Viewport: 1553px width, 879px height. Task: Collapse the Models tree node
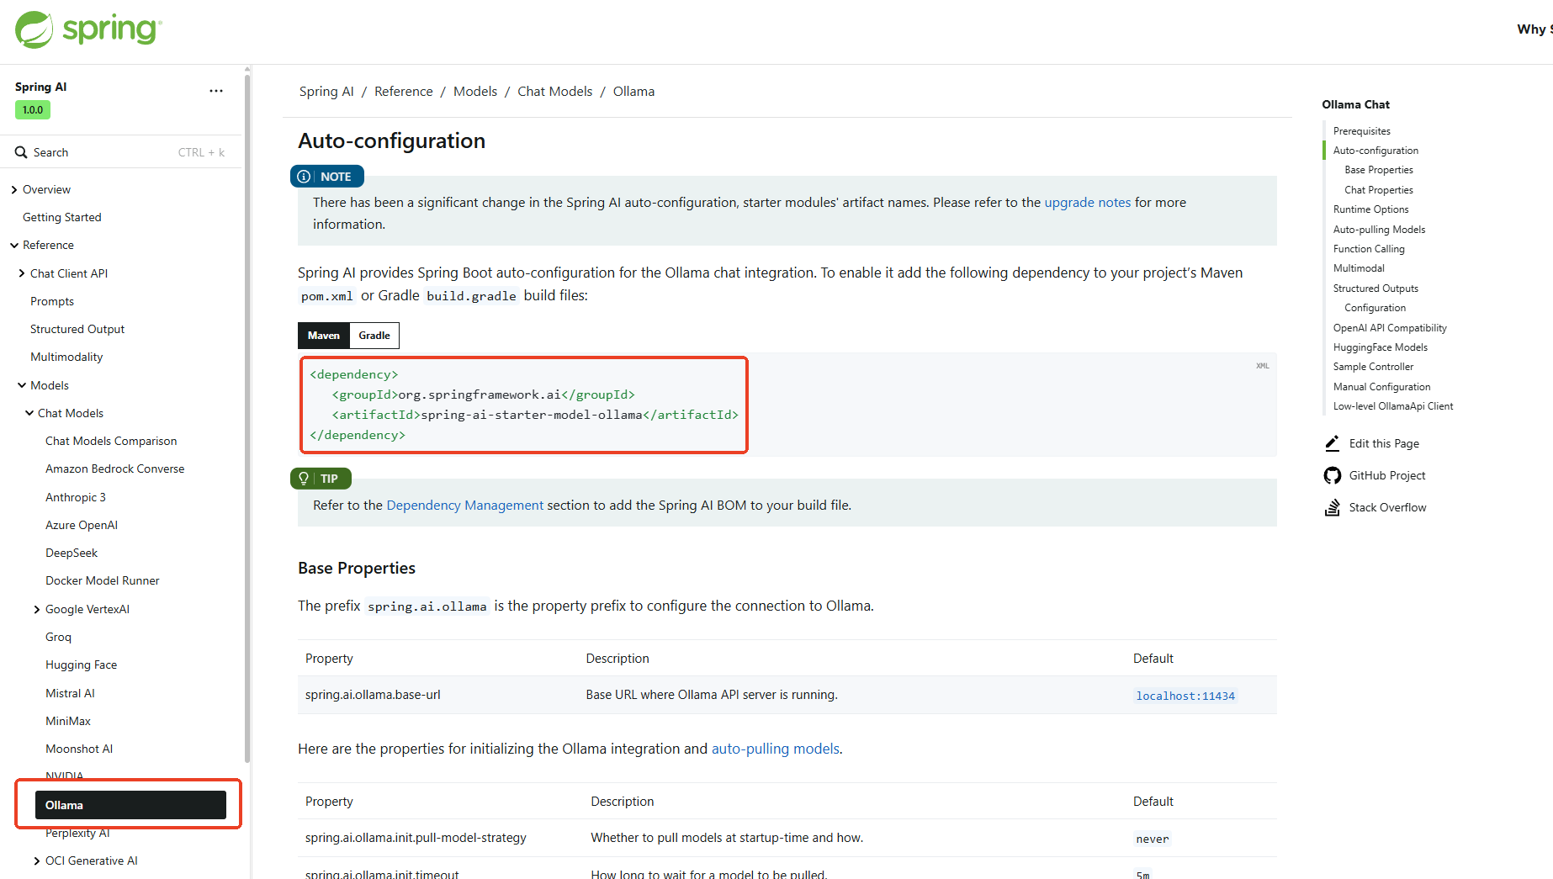[x=22, y=385]
